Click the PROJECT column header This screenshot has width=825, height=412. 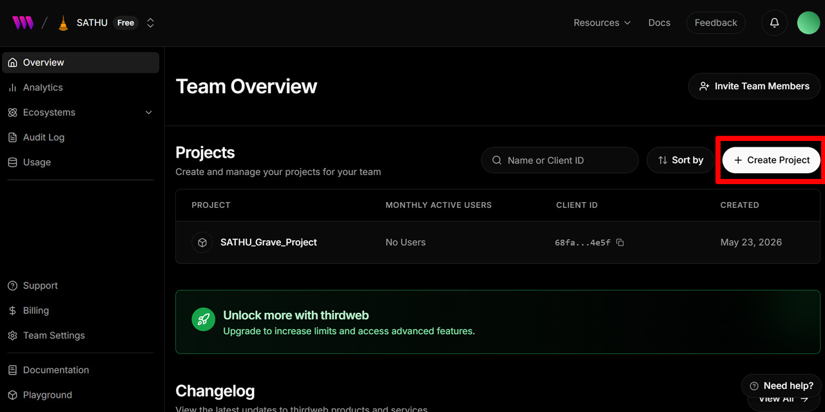pyautogui.click(x=211, y=205)
